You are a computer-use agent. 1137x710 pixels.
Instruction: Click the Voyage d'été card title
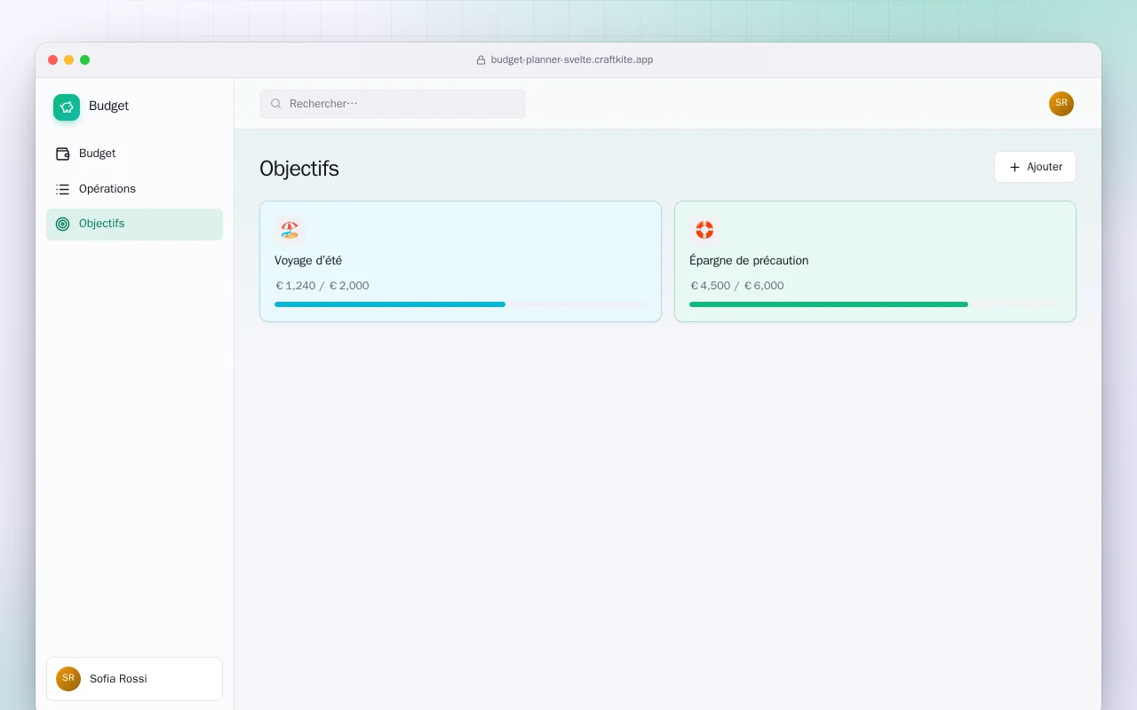(x=308, y=261)
